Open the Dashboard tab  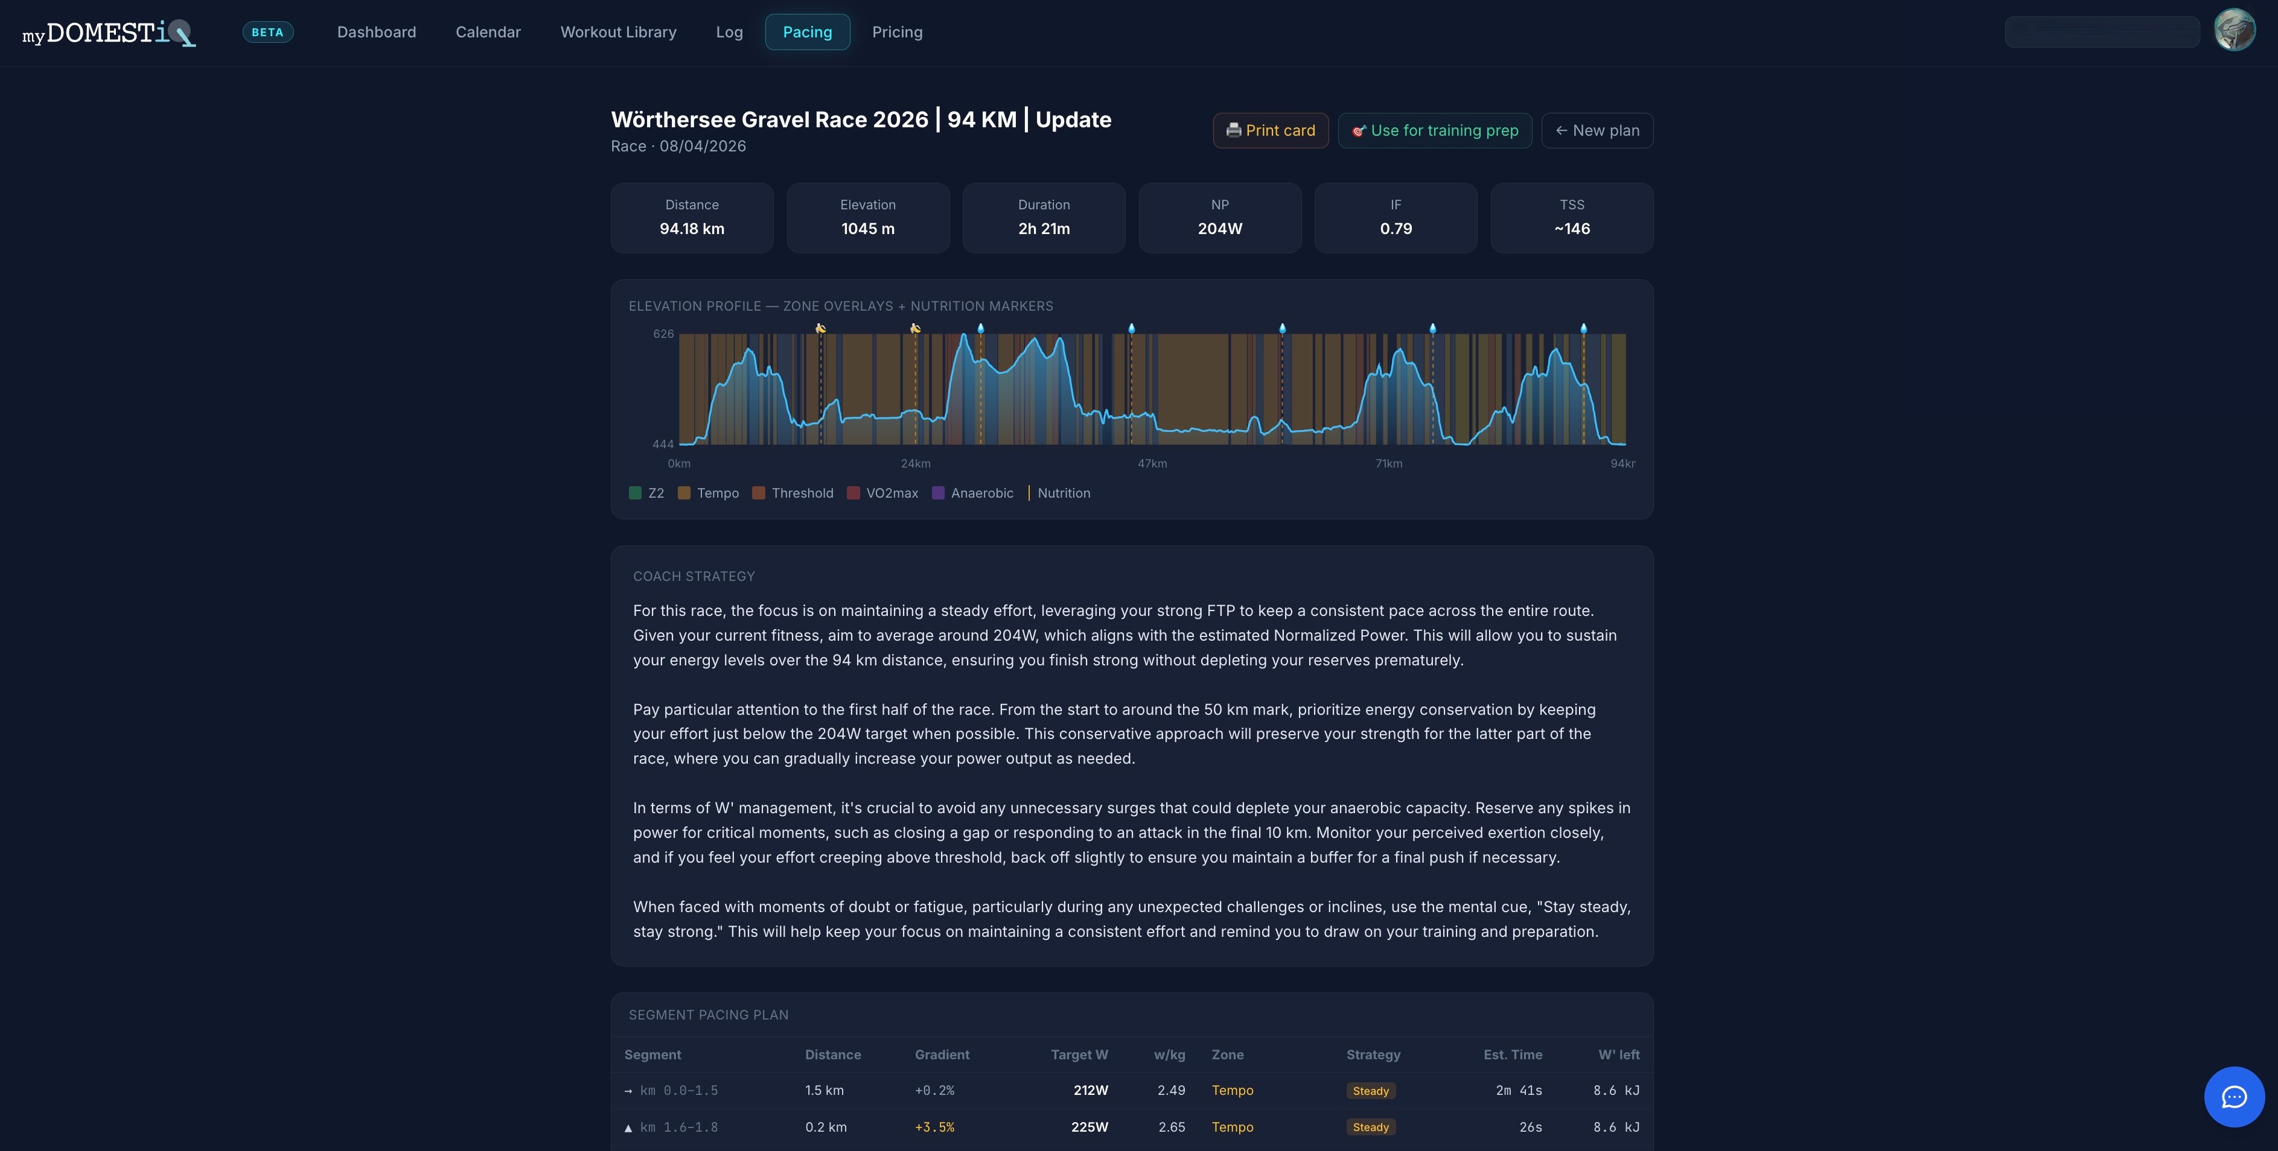[377, 32]
